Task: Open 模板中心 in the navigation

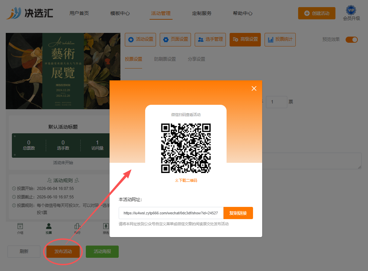Action: tap(120, 13)
